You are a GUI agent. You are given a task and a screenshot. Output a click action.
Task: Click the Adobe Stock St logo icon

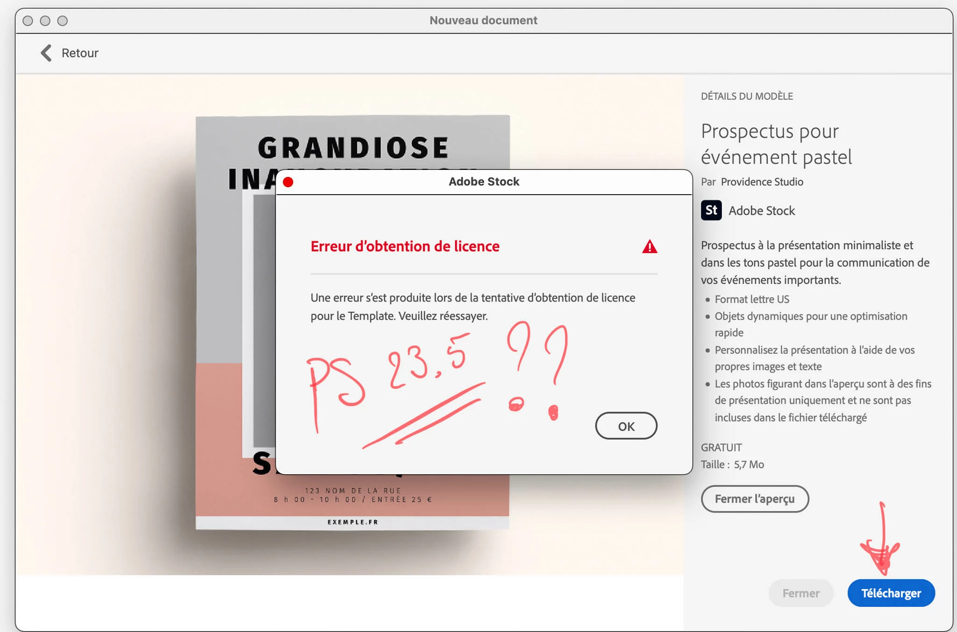[x=711, y=211]
